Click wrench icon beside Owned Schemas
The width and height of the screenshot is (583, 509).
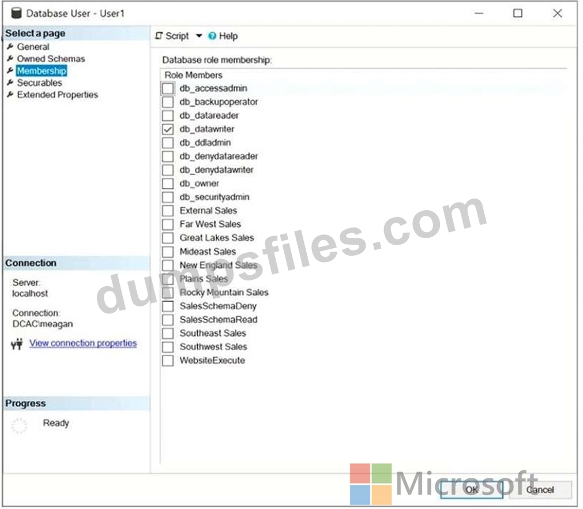click(10, 59)
